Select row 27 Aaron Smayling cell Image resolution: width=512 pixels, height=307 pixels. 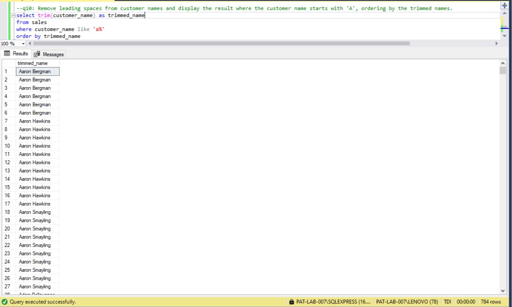click(x=38, y=287)
